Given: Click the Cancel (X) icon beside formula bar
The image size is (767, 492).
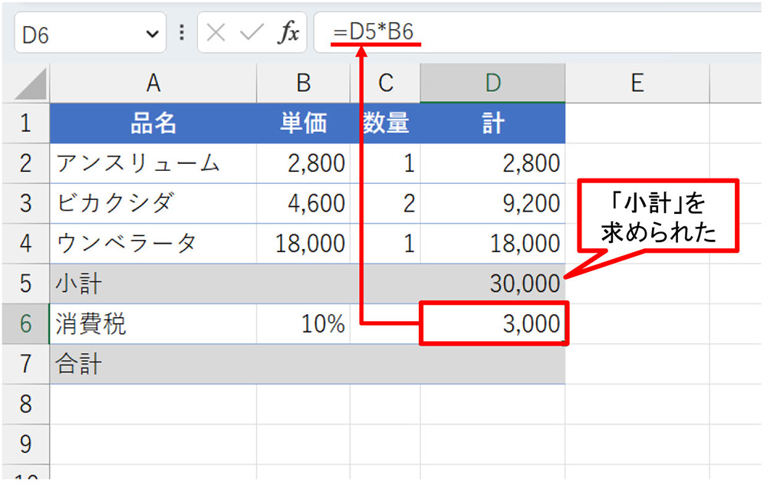Looking at the screenshot, I should click(216, 32).
